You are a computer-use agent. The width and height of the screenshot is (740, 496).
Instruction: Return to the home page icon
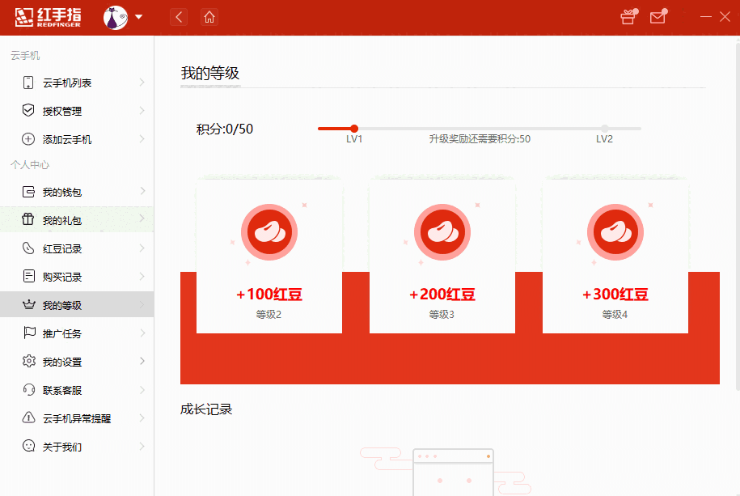pyautogui.click(x=209, y=18)
